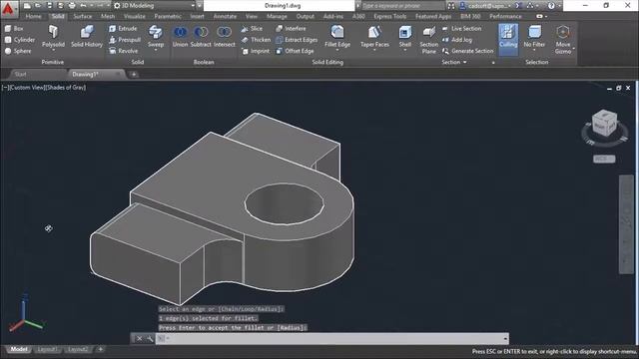Click the Plot printer icon in toolbar

(x=72, y=6)
